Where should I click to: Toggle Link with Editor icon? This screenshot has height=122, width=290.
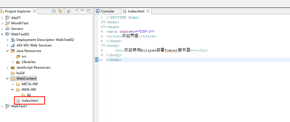60,11
